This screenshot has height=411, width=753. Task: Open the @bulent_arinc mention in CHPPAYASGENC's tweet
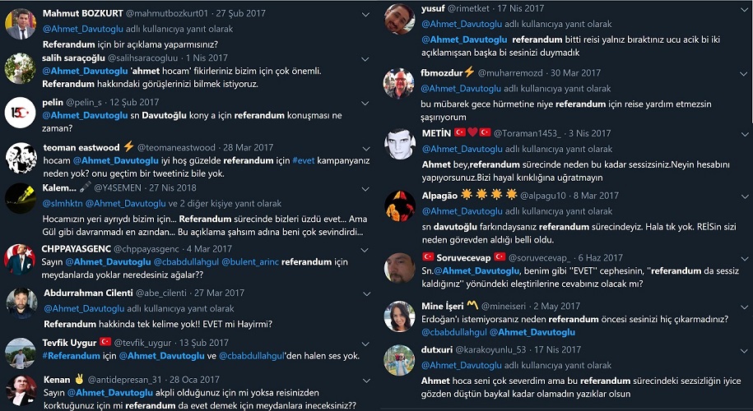point(249,262)
